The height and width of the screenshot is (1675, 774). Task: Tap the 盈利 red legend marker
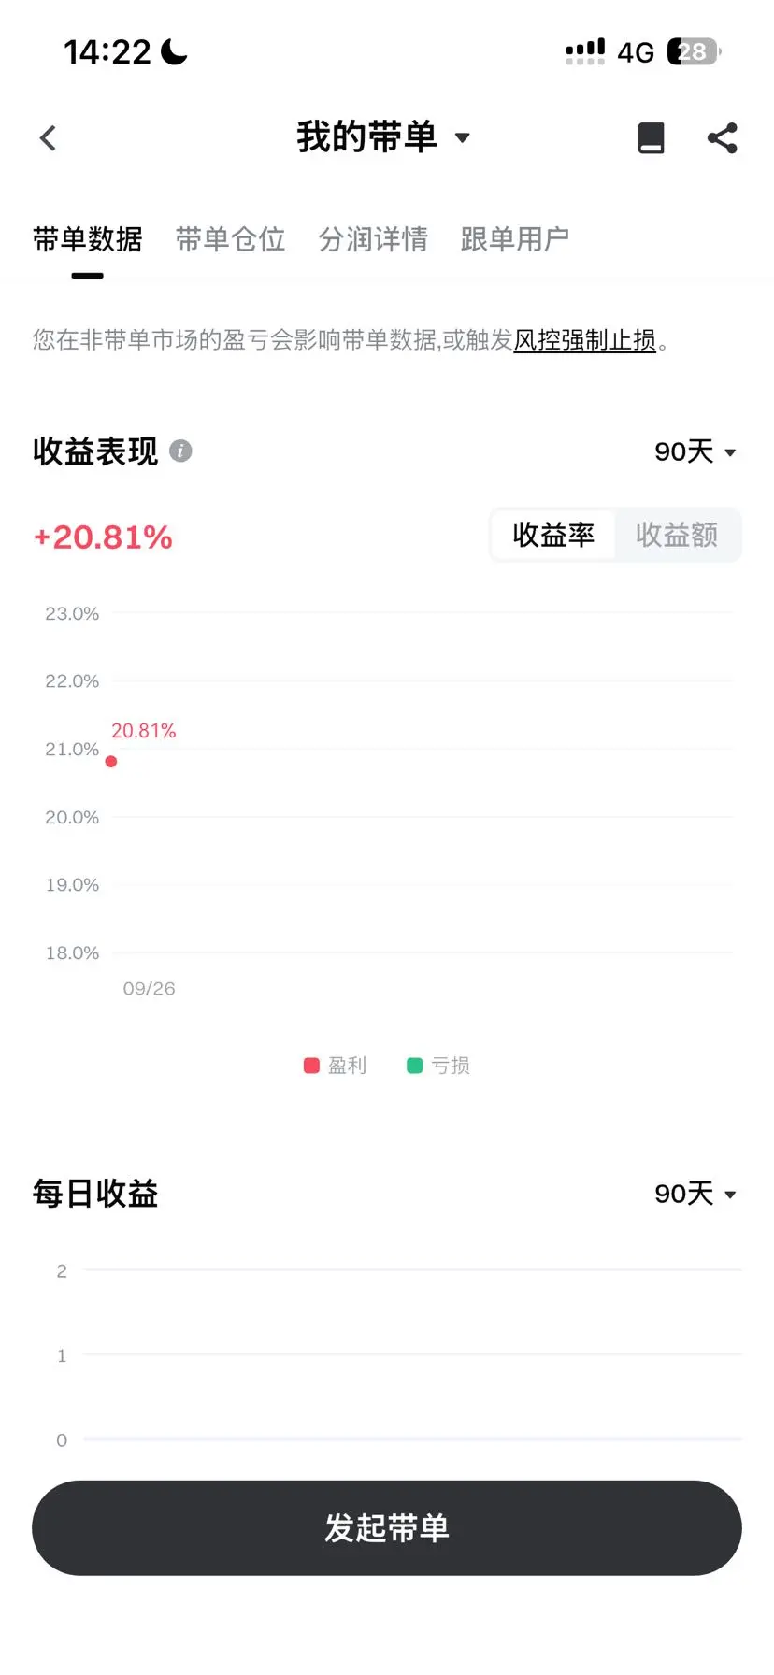(x=312, y=1066)
